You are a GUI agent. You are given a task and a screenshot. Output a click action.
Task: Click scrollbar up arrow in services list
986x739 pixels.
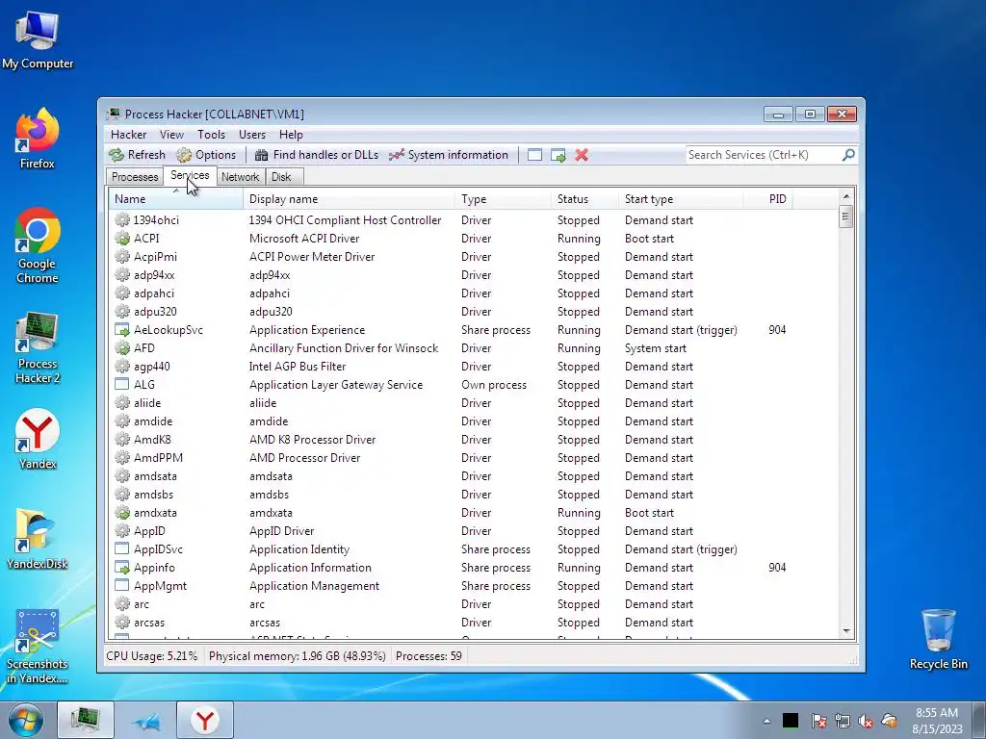tap(845, 196)
